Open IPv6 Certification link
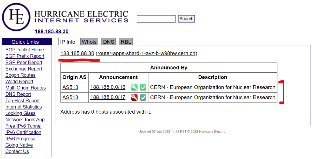 pyautogui.click(x=23, y=132)
